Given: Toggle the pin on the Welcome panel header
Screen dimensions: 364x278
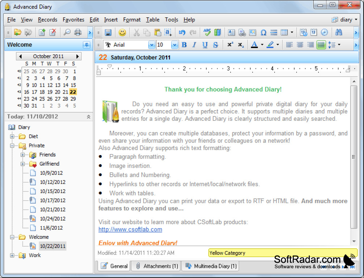Looking at the screenshot, I should pos(86,45).
